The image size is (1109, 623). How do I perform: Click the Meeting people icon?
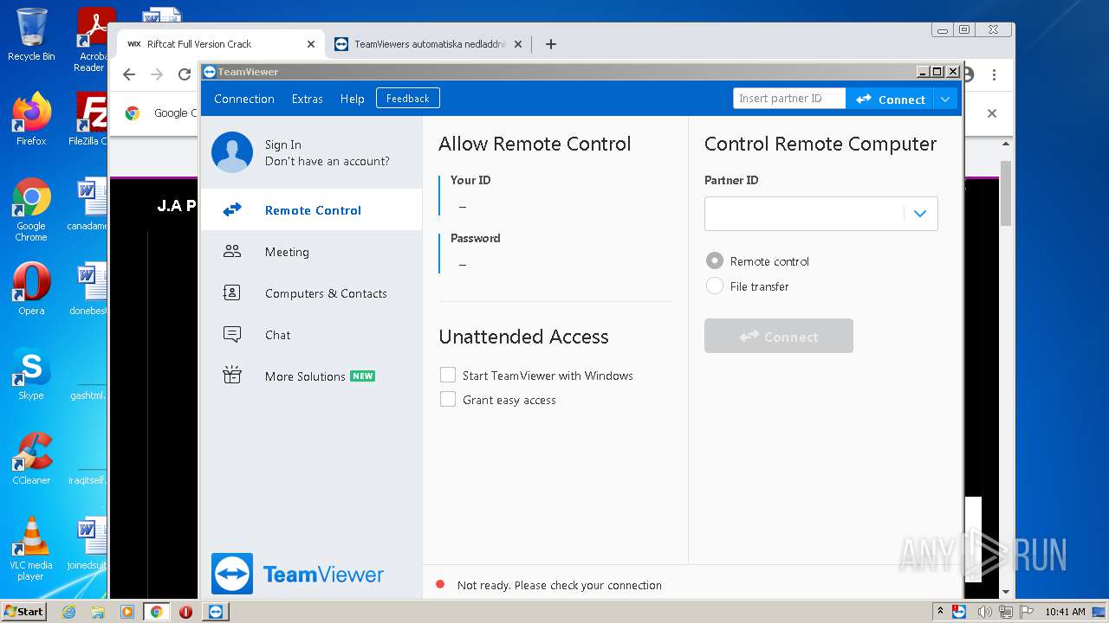[x=232, y=251]
